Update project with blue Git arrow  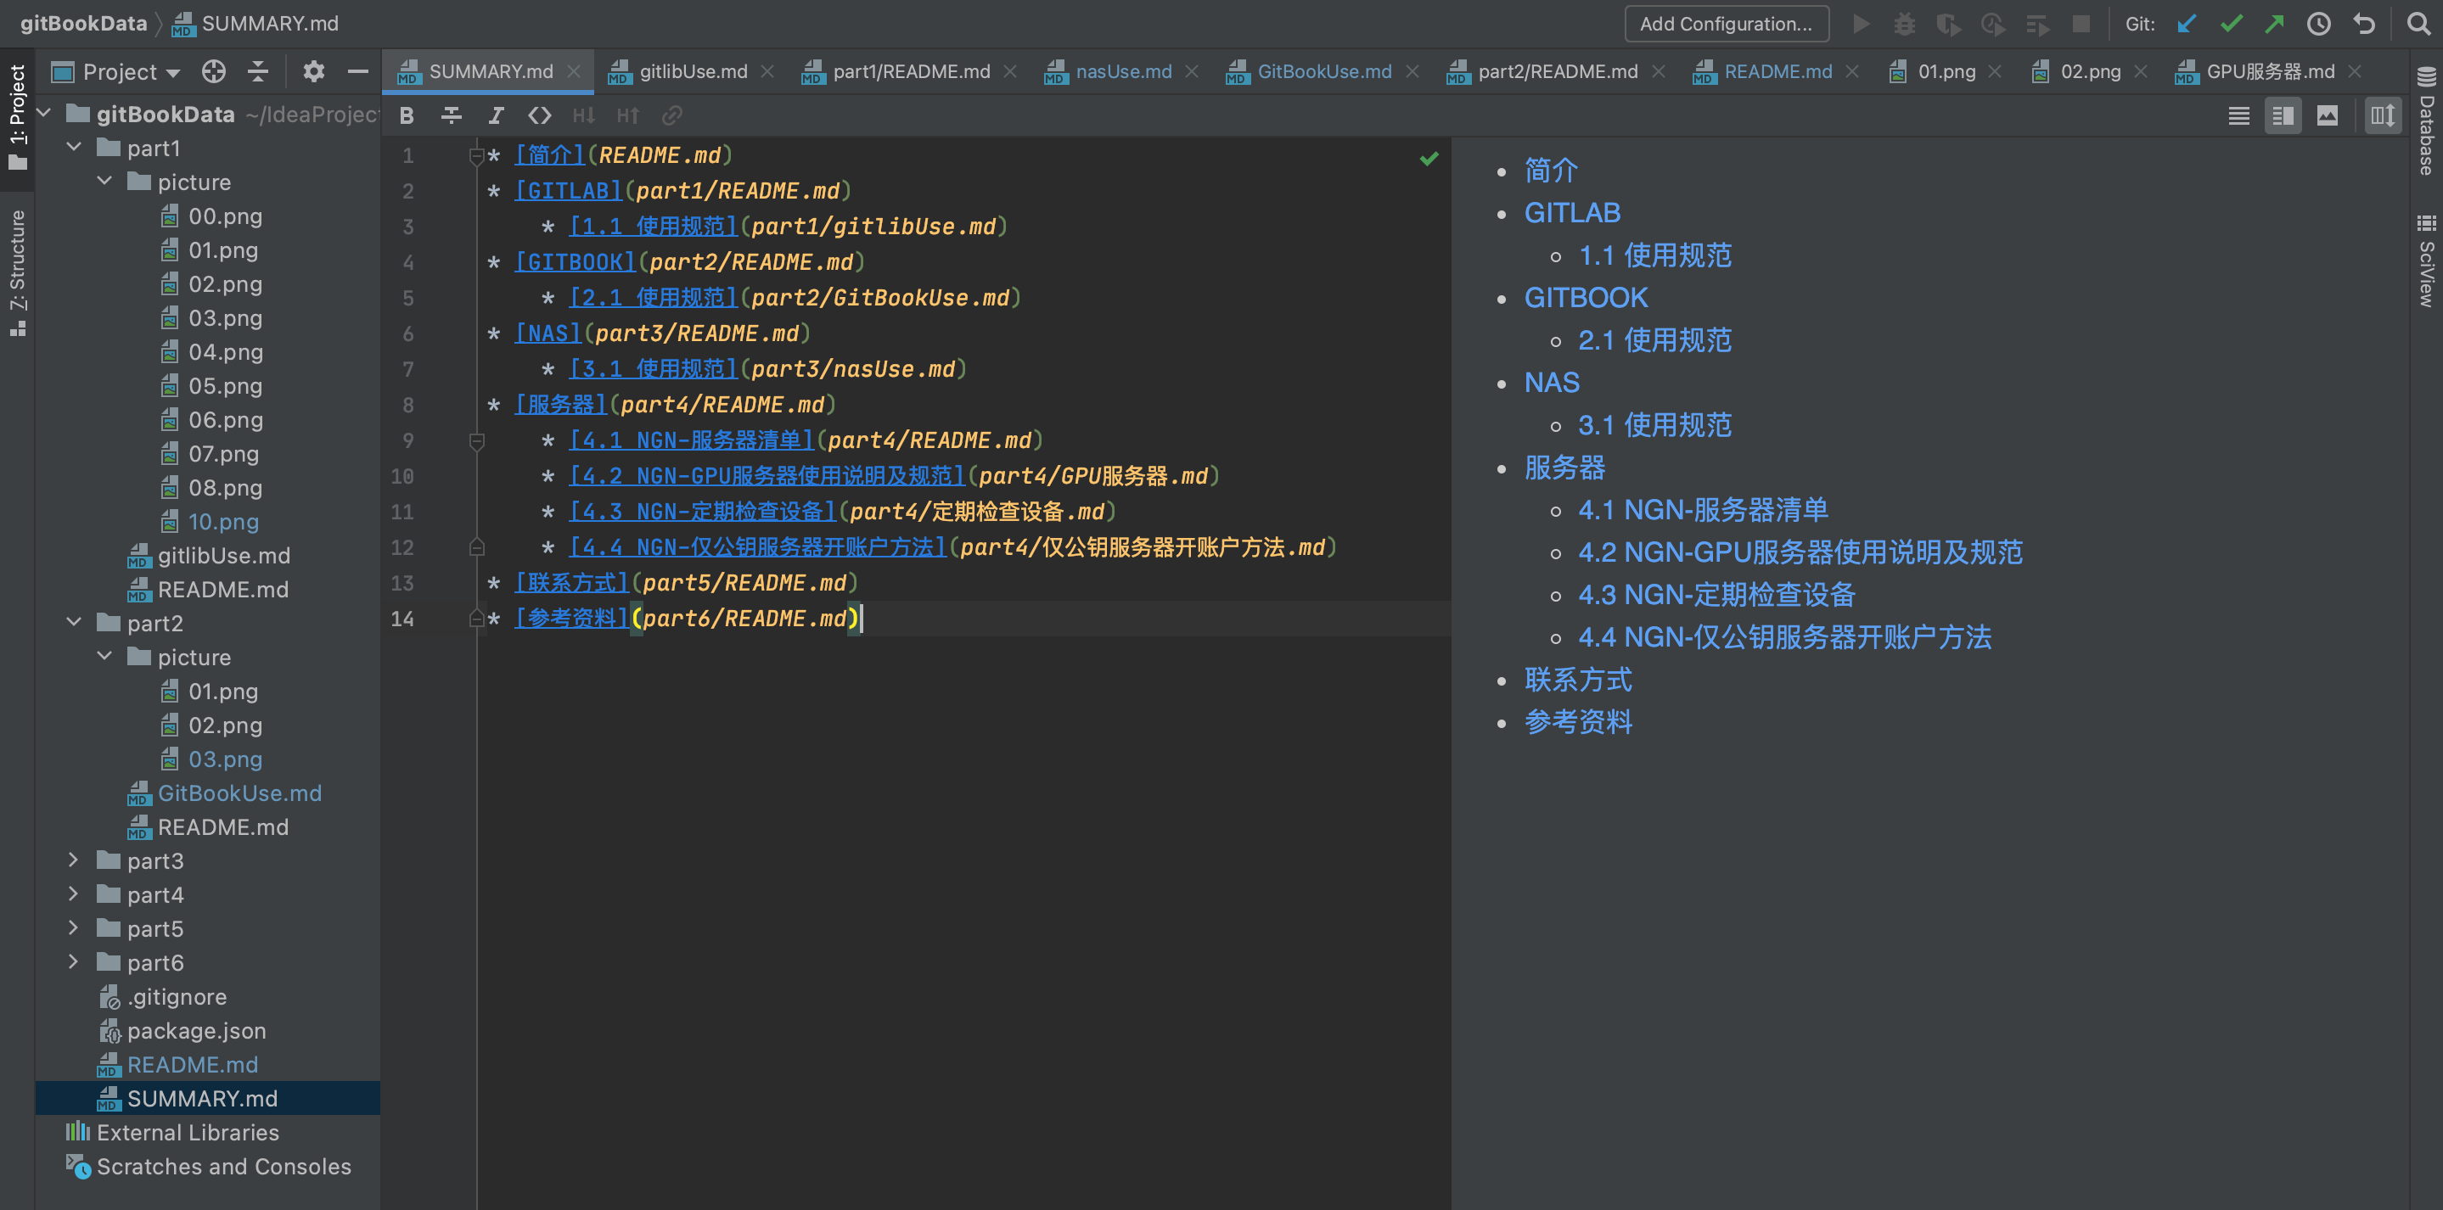click(x=2186, y=24)
